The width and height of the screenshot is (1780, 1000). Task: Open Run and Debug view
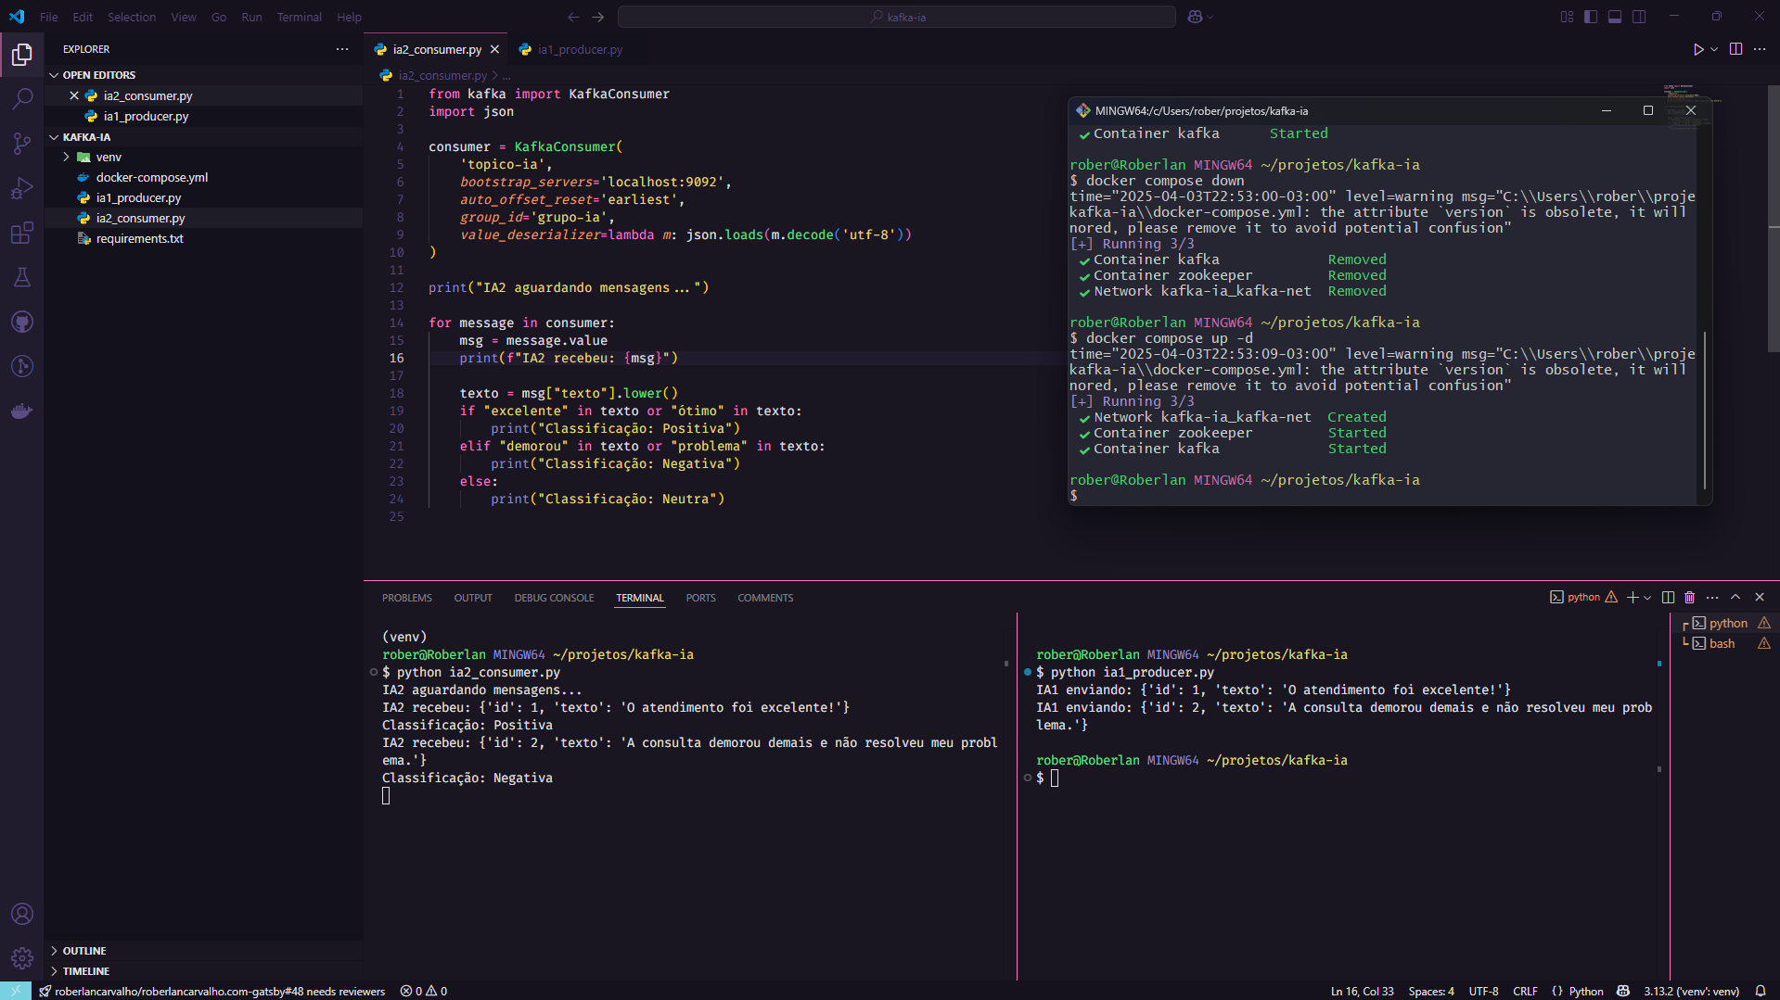(x=22, y=188)
